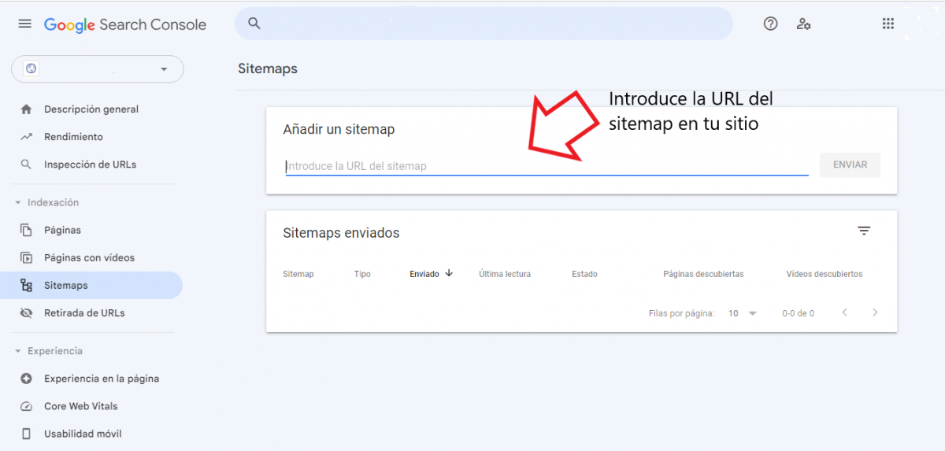Sort by Enviado column header

coord(431,274)
